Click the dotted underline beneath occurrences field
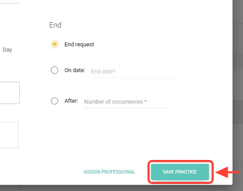Screen dimensions: 243x191 (x=126, y=108)
